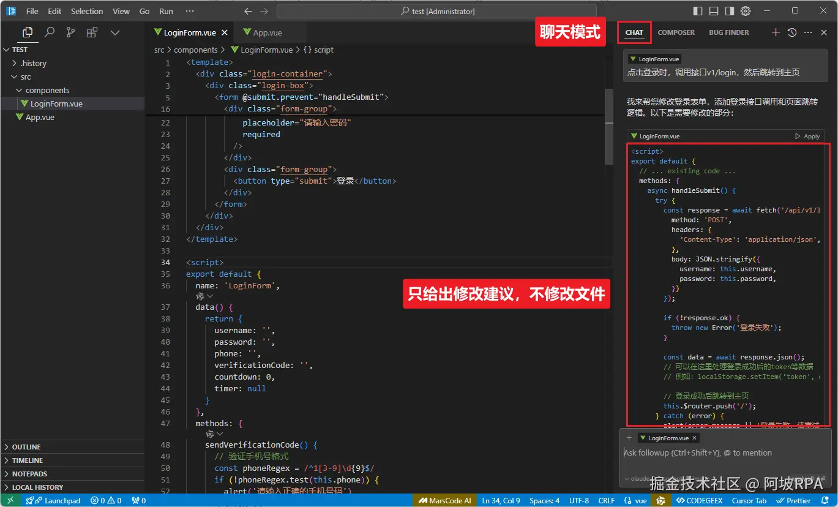
Task: Open the File menu
Action: point(32,11)
